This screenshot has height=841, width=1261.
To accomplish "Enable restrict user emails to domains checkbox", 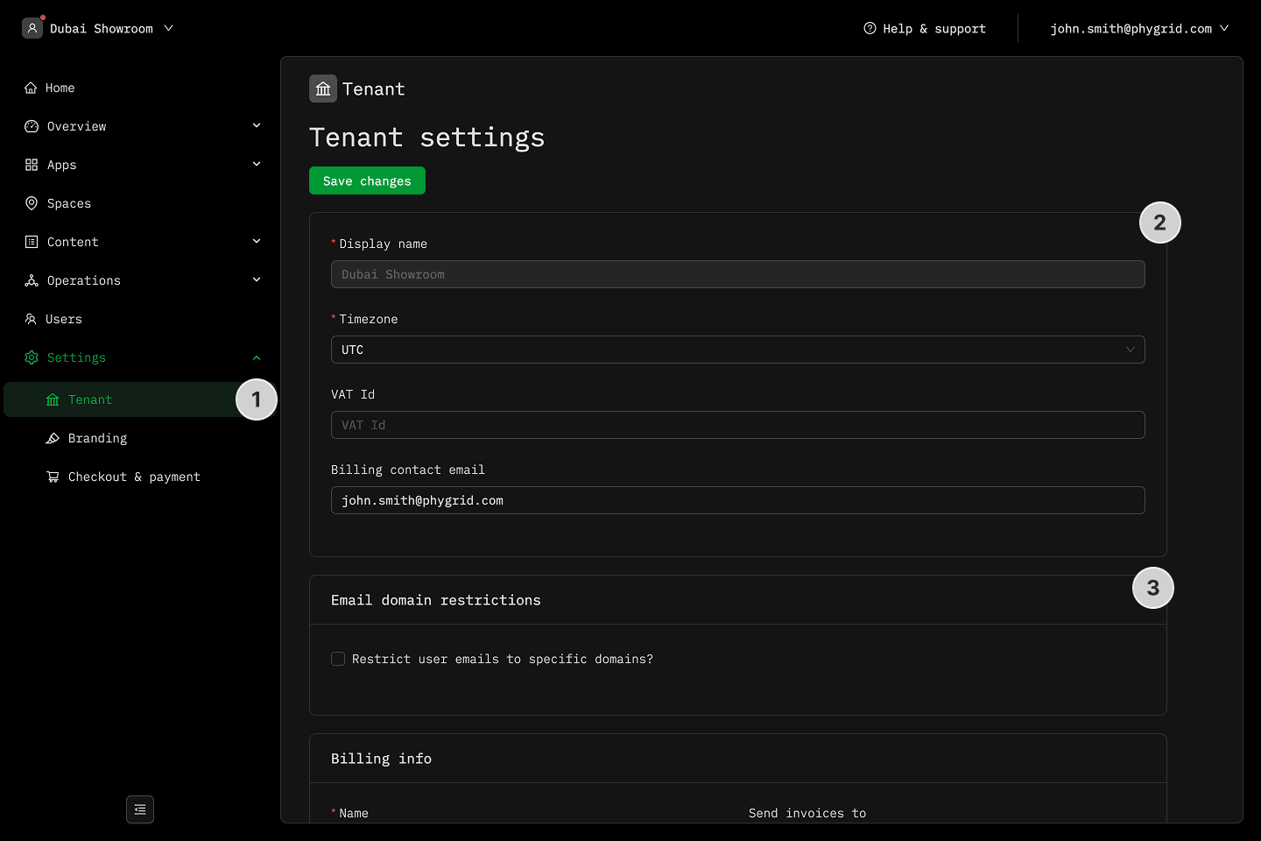I will tap(338, 659).
